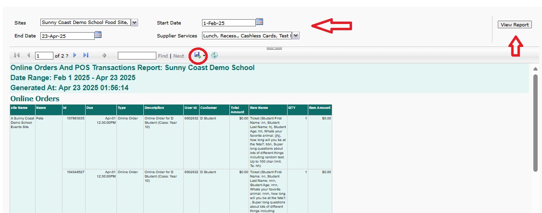Click back to parent report arrow
This screenshot has height=213, width=542.
click(104, 56)
